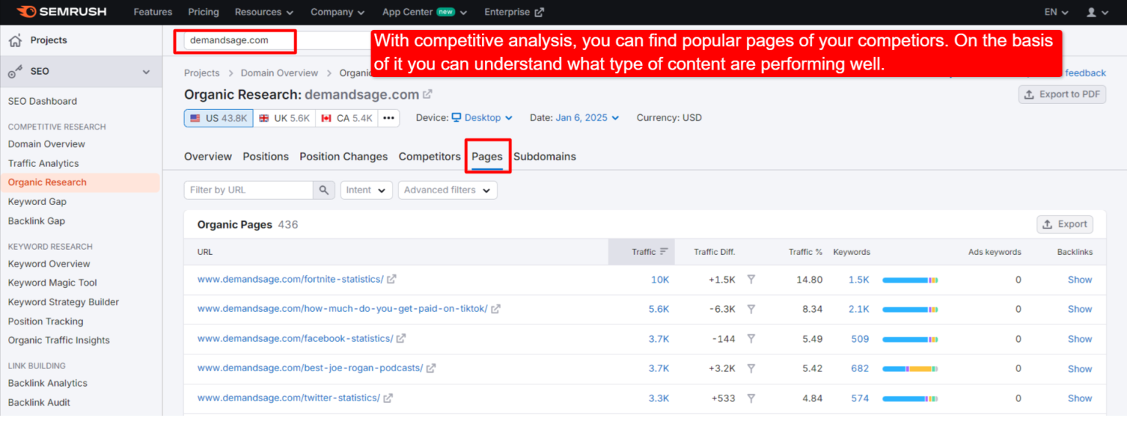1127x424 pixels.
Task: Click the funnel filter icon in the fortnite-statistics row
Action: click(751, 279)
